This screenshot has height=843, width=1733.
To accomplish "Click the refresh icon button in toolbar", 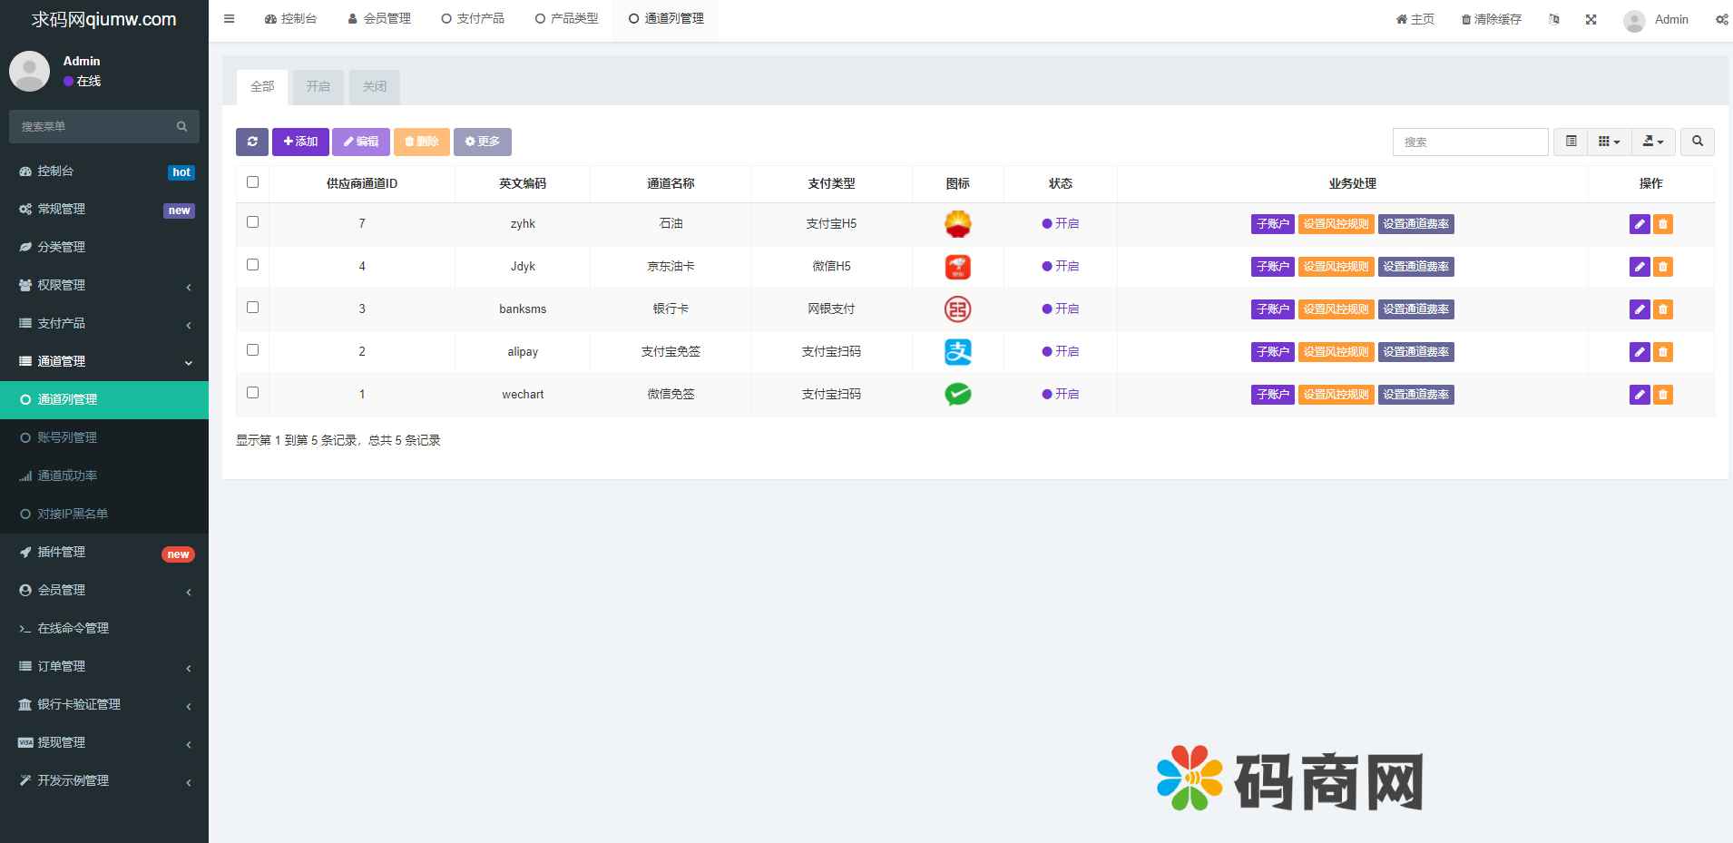I will pyautogui.click(x=252, y=142).
